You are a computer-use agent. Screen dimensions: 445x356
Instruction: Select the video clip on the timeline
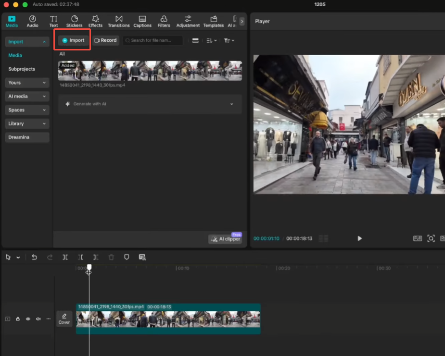[168, 319]
